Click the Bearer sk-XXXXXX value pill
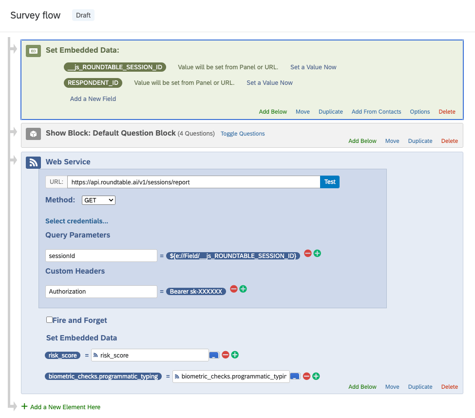 pos(196,292)
